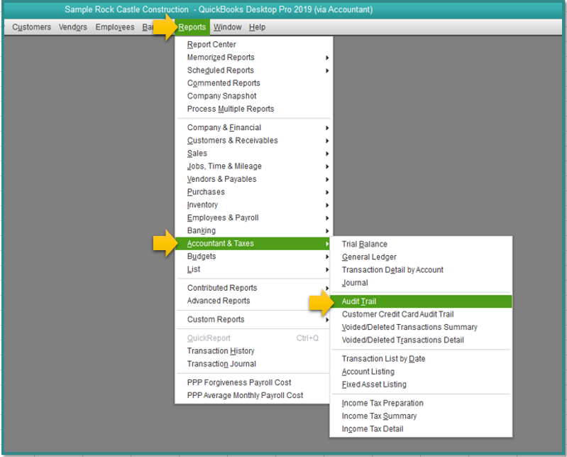The width and height of the screenshot is (567, 457).
Task: Expand Jobs, Time & Mileage submenu
Action: pyautogui.click(x=253, y=166)
